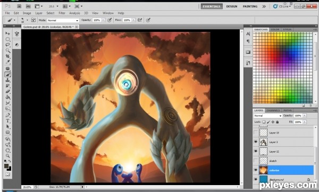Hide the Background layer
This screenshot has width=319, height=192.
pyautogui.click(x=256, y=179)
